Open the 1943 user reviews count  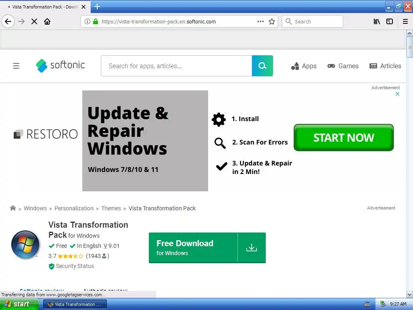(98, 256)
